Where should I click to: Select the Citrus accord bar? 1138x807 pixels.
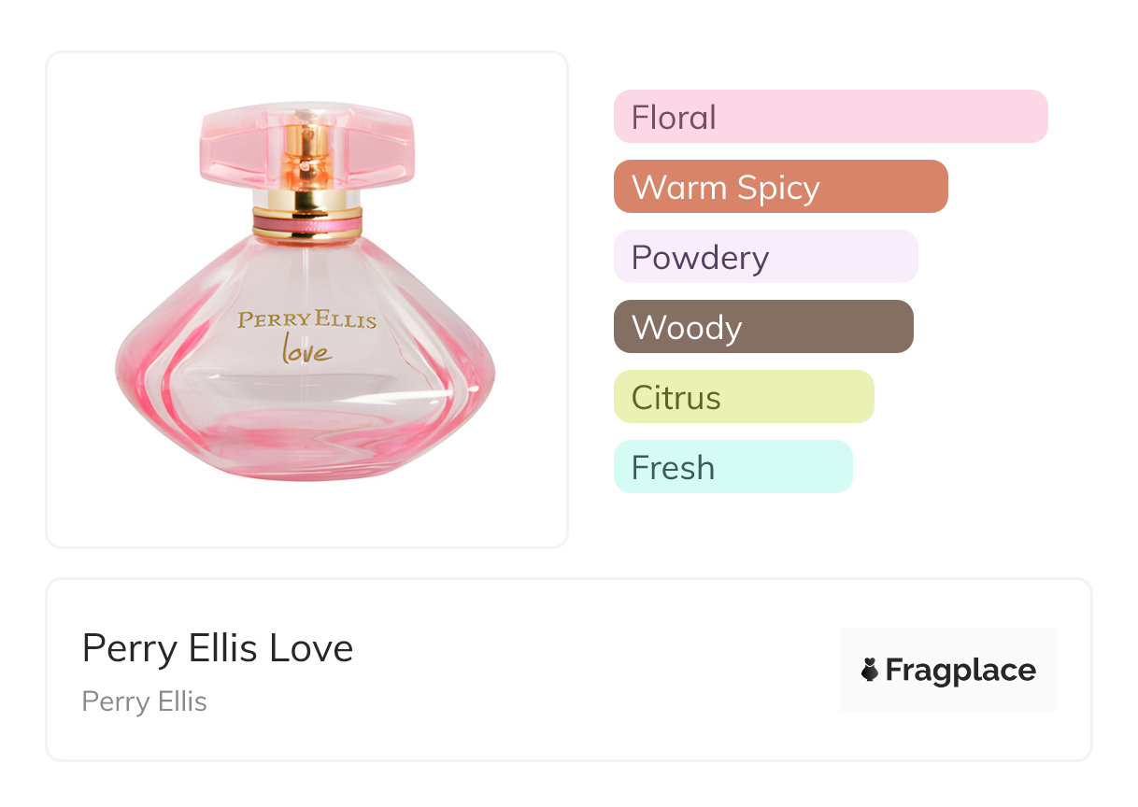(x=743, y=397)
